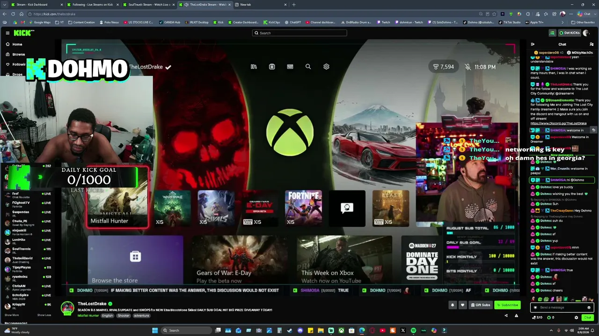The height and width of the screenshot is (336, 599).
Task: Open chat settings gear
Action: tap(576, 318)
